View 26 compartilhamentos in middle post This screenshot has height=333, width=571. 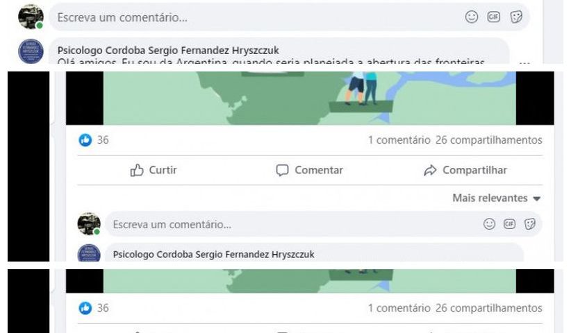coord(489,140)
